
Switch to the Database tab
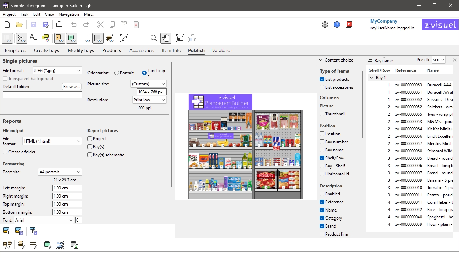click(221, 50)
